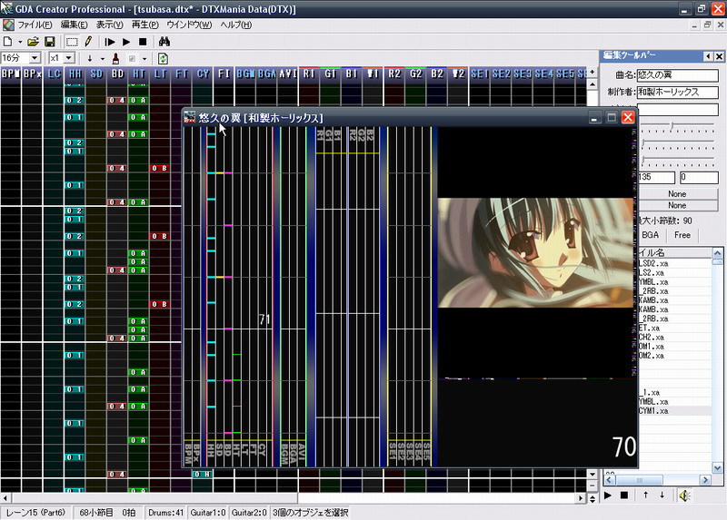The width and height of the screenshot is (727, 520).
Task: Open the x1 zoom dropdown
Action: 69,58
